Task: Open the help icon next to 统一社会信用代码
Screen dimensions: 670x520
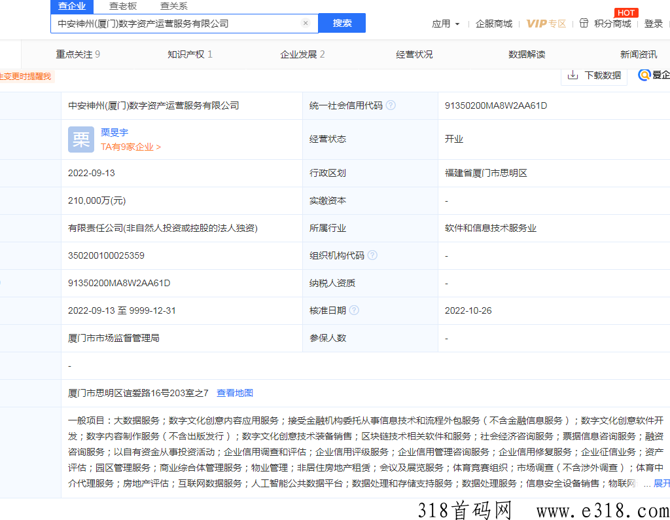Action: tap(391, 105)
